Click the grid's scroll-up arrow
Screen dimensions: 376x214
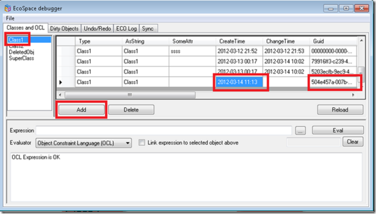[x=361, y=41]
